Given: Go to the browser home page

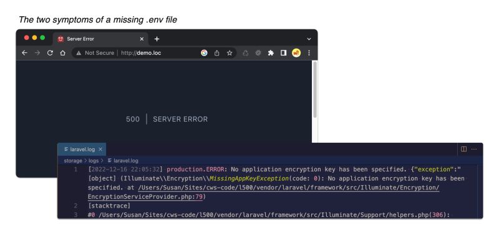Looking at the screenshot, I should coord(63,53).
